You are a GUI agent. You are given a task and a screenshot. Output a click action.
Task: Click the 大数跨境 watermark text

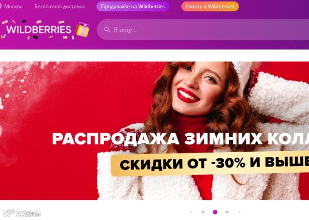pyautogui.click(x=28, y=214)
